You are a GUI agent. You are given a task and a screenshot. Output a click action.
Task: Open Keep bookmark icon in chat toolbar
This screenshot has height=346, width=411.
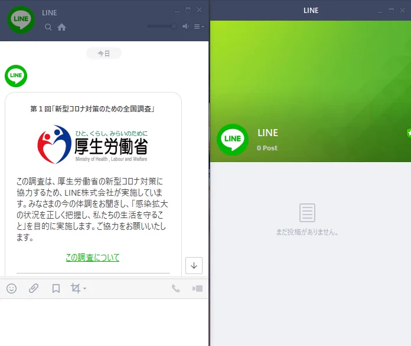pyautogui.click(x=56, y=288)
